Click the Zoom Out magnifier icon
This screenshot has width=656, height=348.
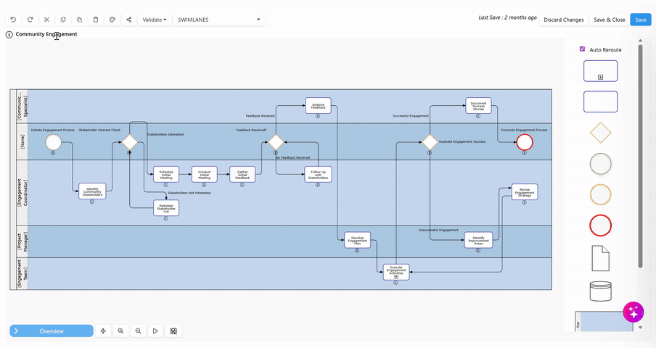(138, 331)
